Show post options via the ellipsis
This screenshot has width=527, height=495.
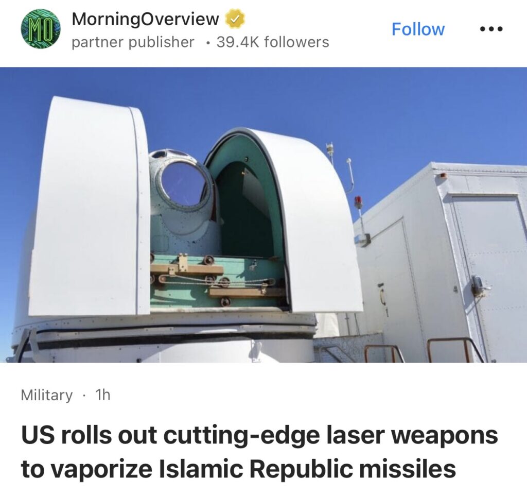[x=491, y=29]
